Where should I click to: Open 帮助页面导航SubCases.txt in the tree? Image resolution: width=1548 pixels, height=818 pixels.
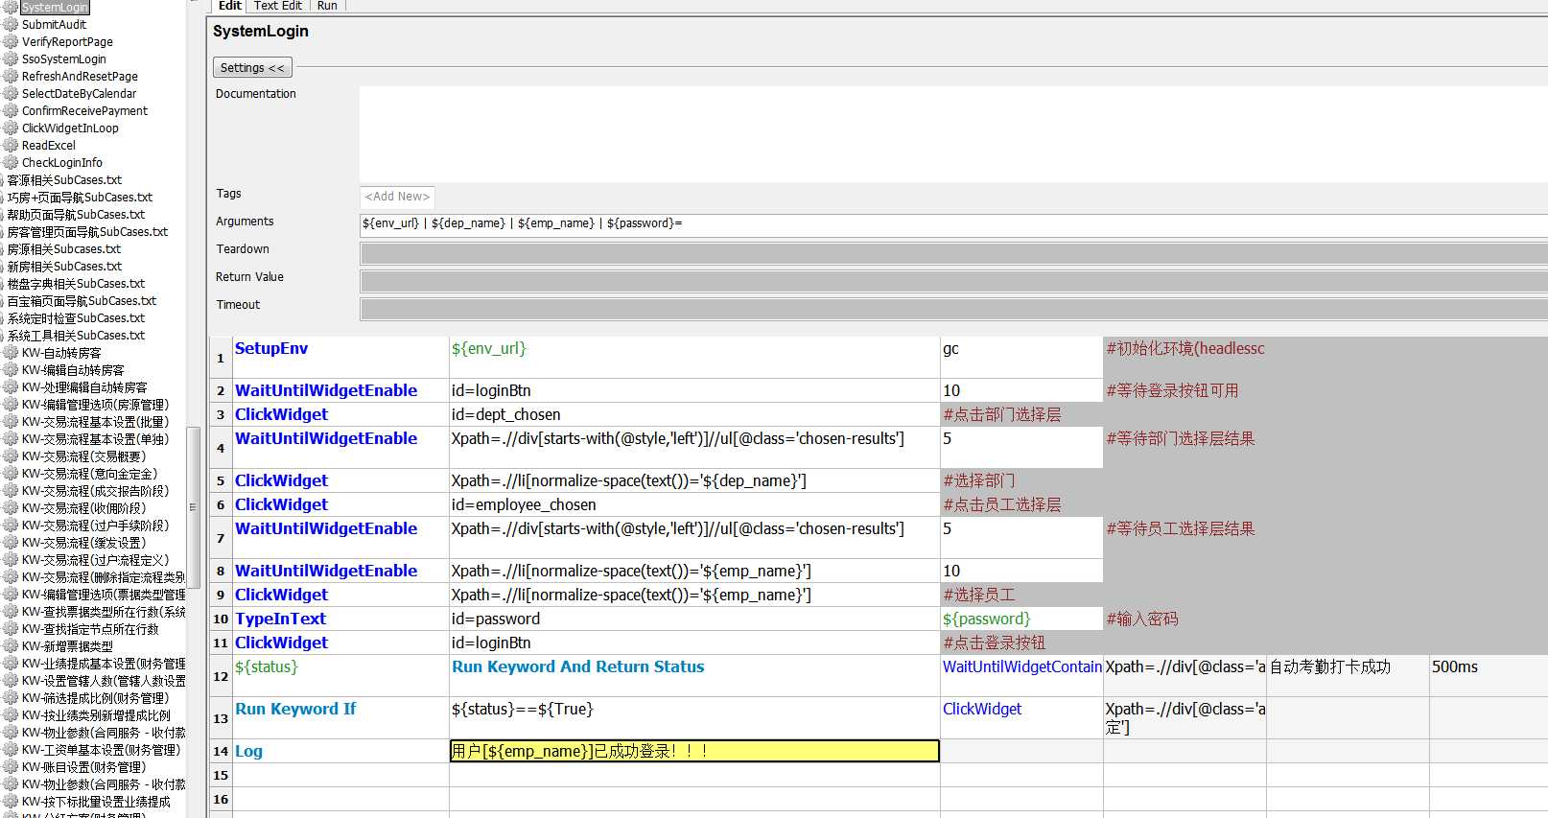tap(76, 215)
